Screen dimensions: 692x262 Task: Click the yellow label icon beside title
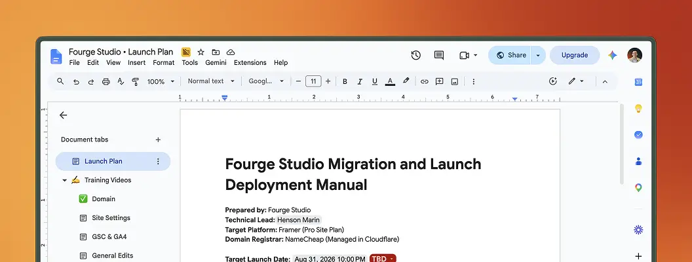coord(186,52)
